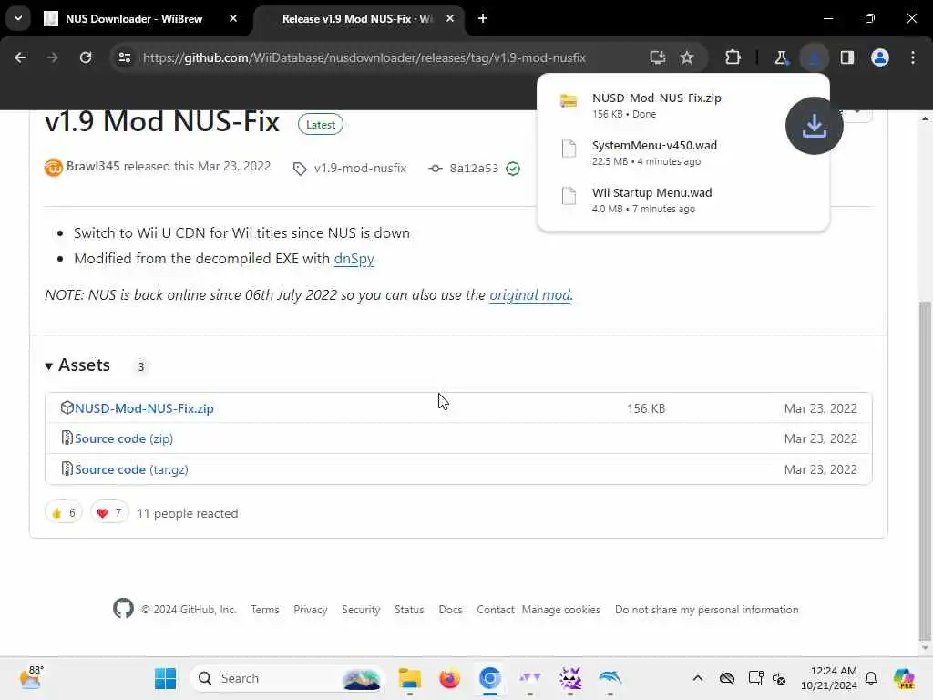Click the thumbs up reaction button
This screenshot has height=700, width=933.
click(x=63, y=512)
